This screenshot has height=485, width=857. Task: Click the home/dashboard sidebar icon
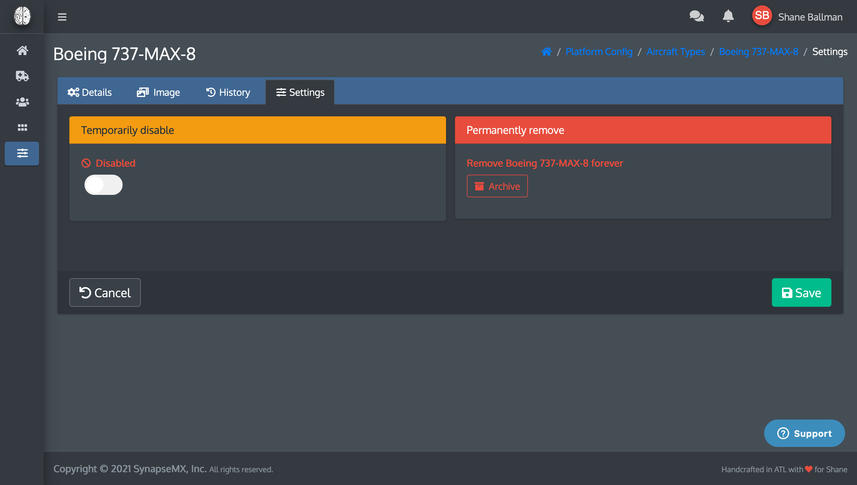pos(22,50)
